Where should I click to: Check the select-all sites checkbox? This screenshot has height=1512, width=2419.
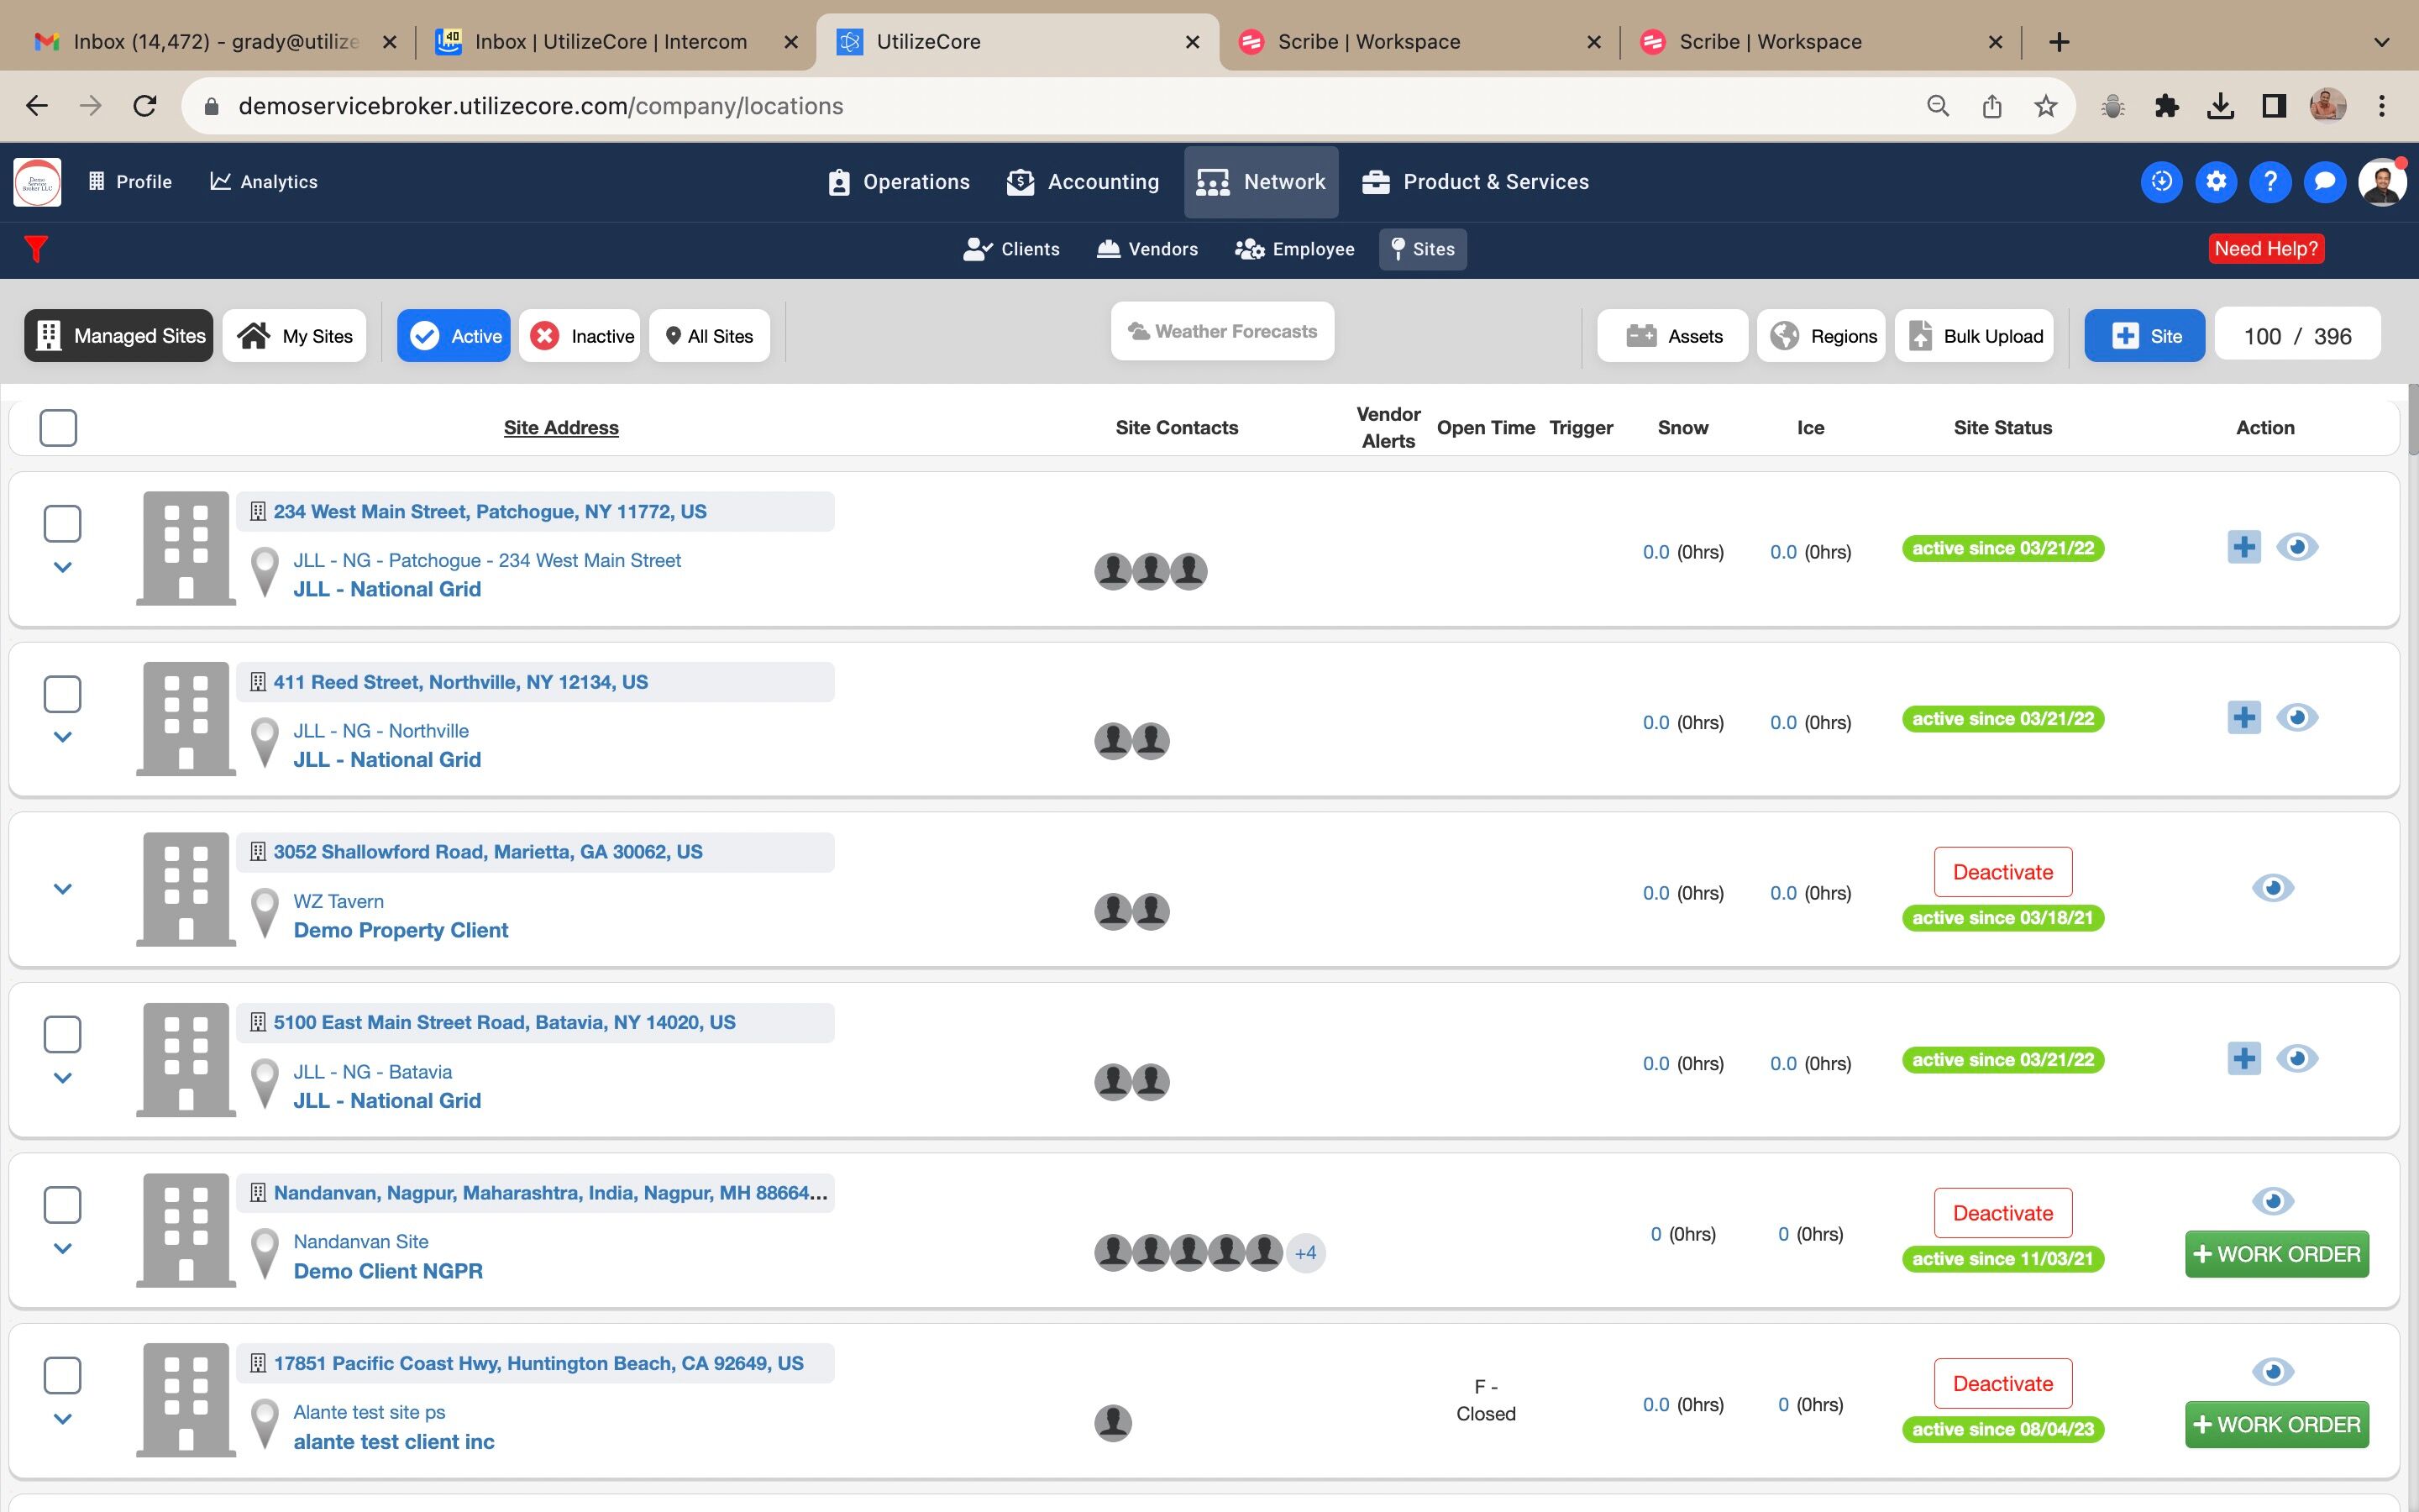click(x=58, y=428)
